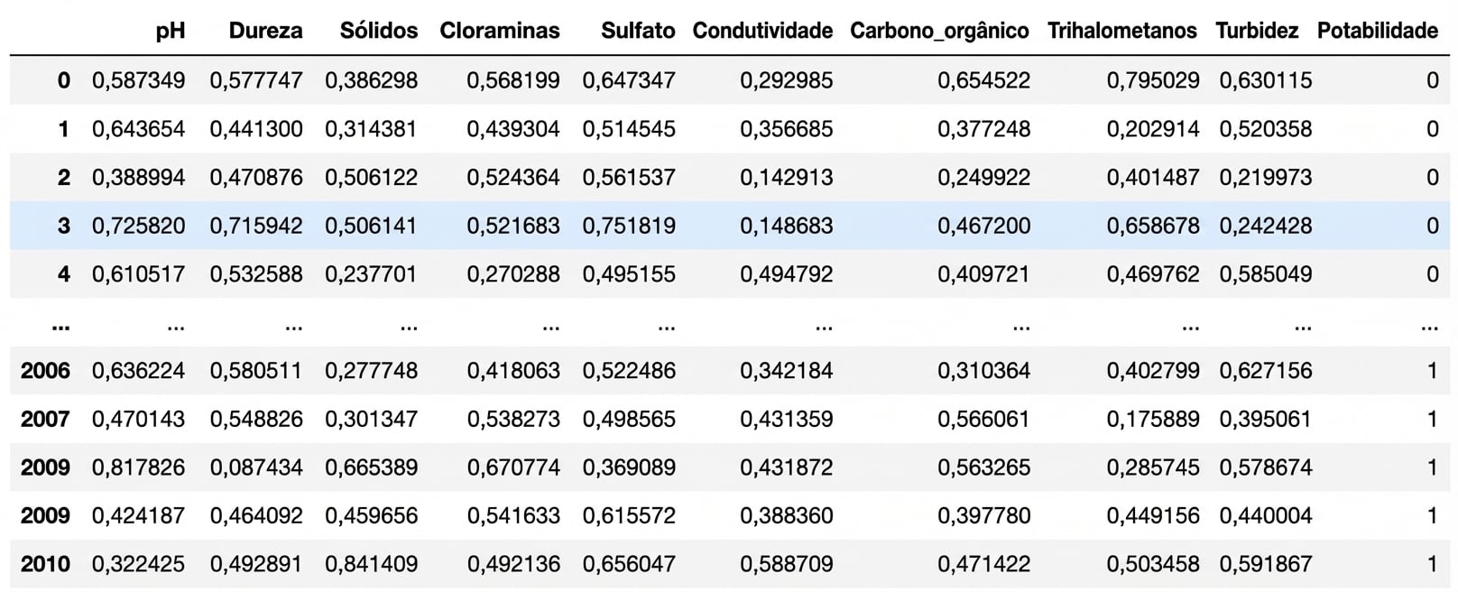
Task: Select Dureza value 0,464092
Action: click(256, 515)
